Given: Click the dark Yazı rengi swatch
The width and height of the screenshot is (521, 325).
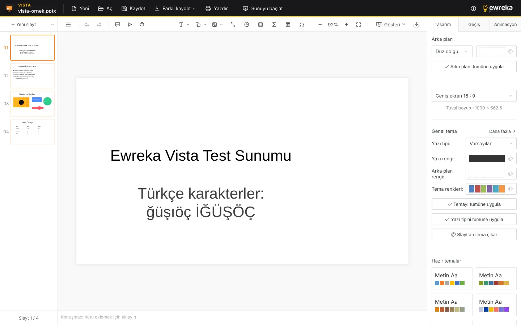Looking at the screenshot, I should pyautogui.click(x=487, y=159).
